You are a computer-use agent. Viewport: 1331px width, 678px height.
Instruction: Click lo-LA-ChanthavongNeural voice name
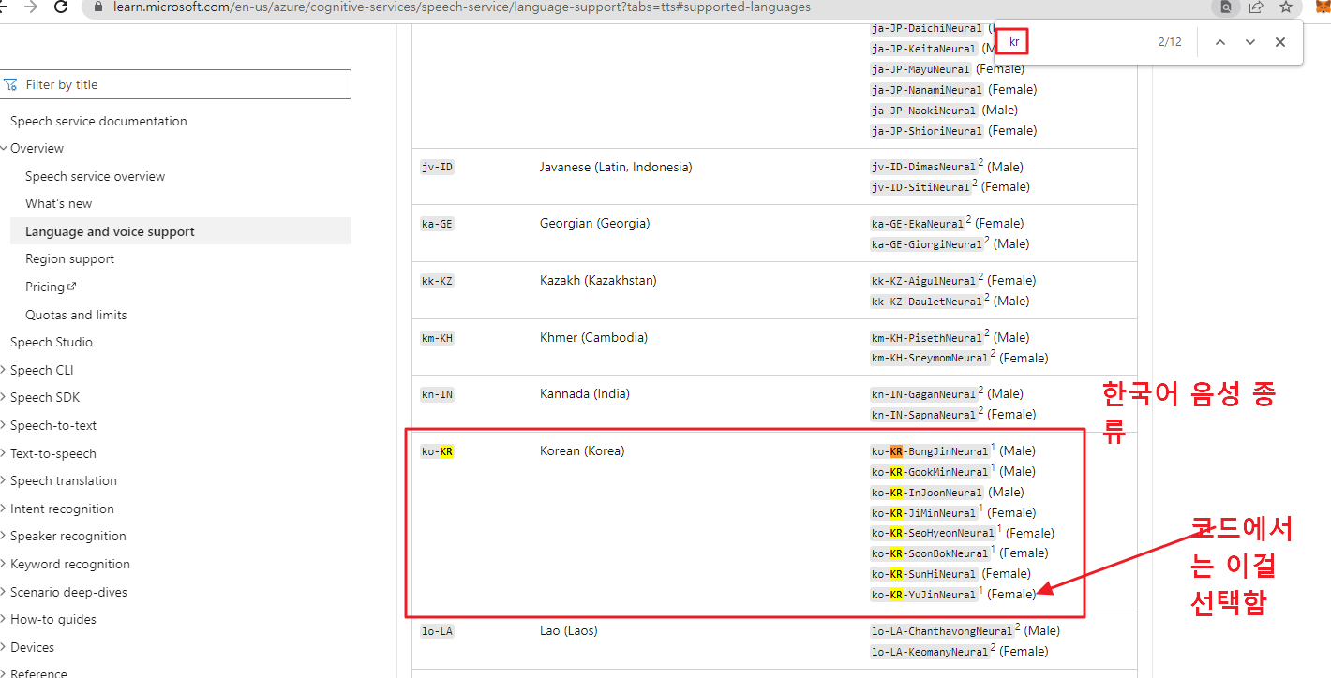pyautogui.click(x=942, y=631)
